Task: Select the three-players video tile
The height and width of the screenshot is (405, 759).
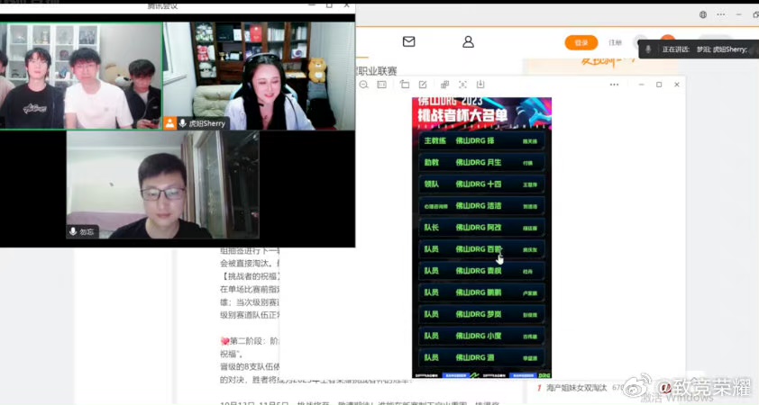Action: [81, 76]
